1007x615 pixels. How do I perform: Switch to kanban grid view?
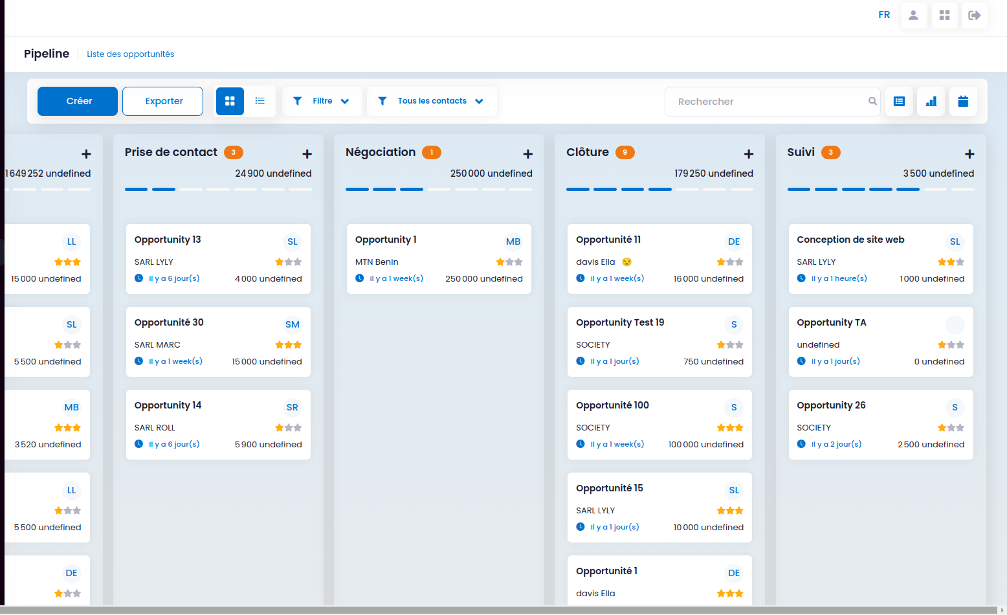click(x=230, y=101)
